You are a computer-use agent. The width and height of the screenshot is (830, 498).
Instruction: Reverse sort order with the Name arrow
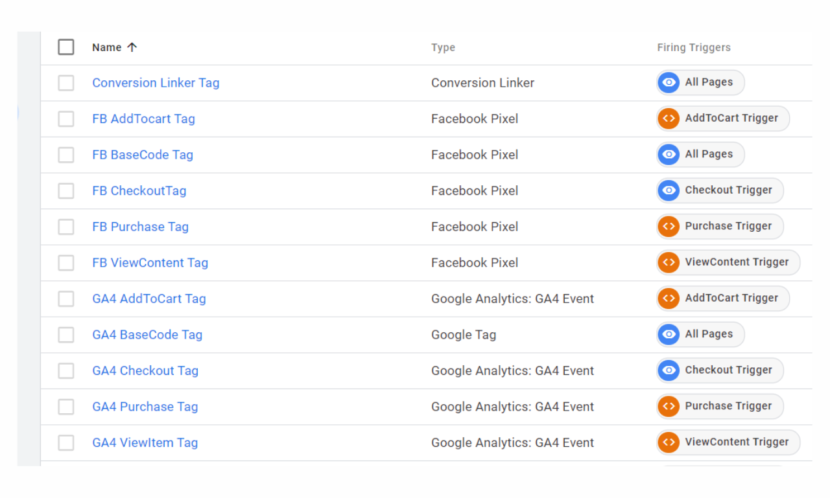pos(132,47)
